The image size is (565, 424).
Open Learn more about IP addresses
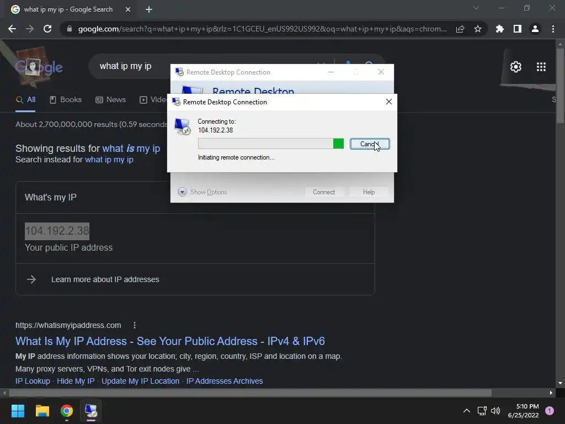point(105,279)
